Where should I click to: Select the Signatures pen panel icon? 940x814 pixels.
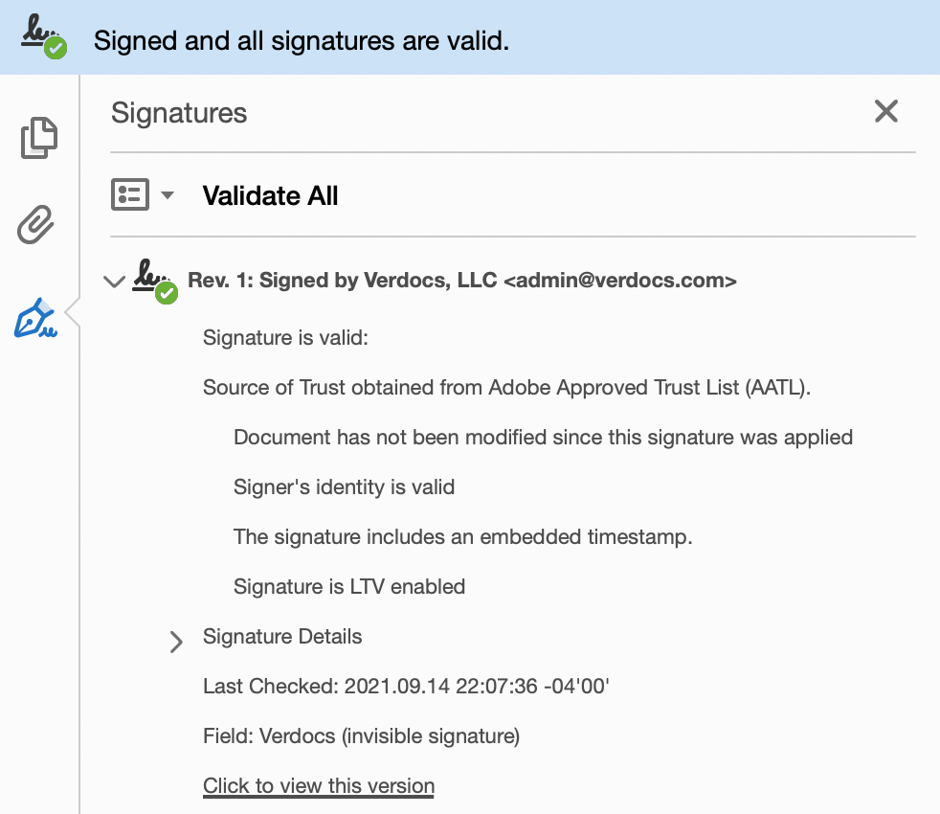pyautogui.click(x=36, y=319)
